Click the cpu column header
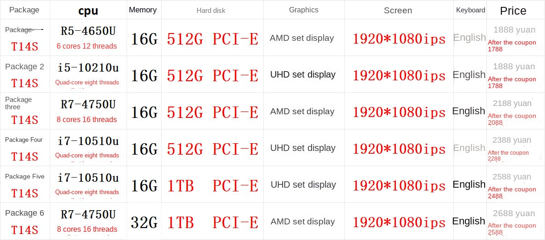The height and width of the screenshot is (240, 545). click(x=88, y=11)
